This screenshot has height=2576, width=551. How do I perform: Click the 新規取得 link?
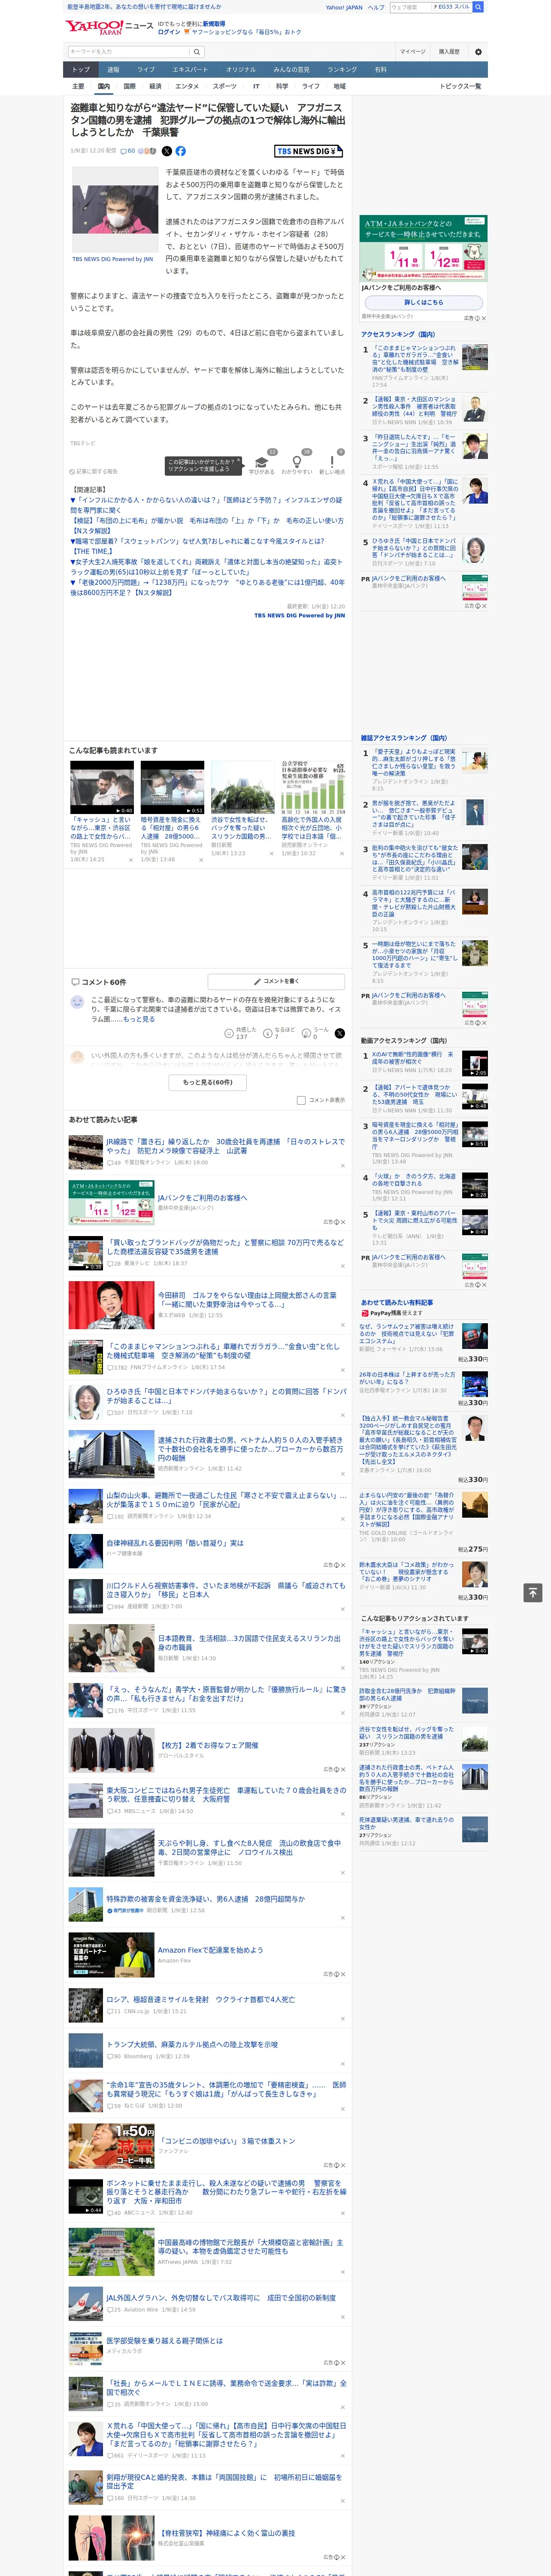pos(214,23)
